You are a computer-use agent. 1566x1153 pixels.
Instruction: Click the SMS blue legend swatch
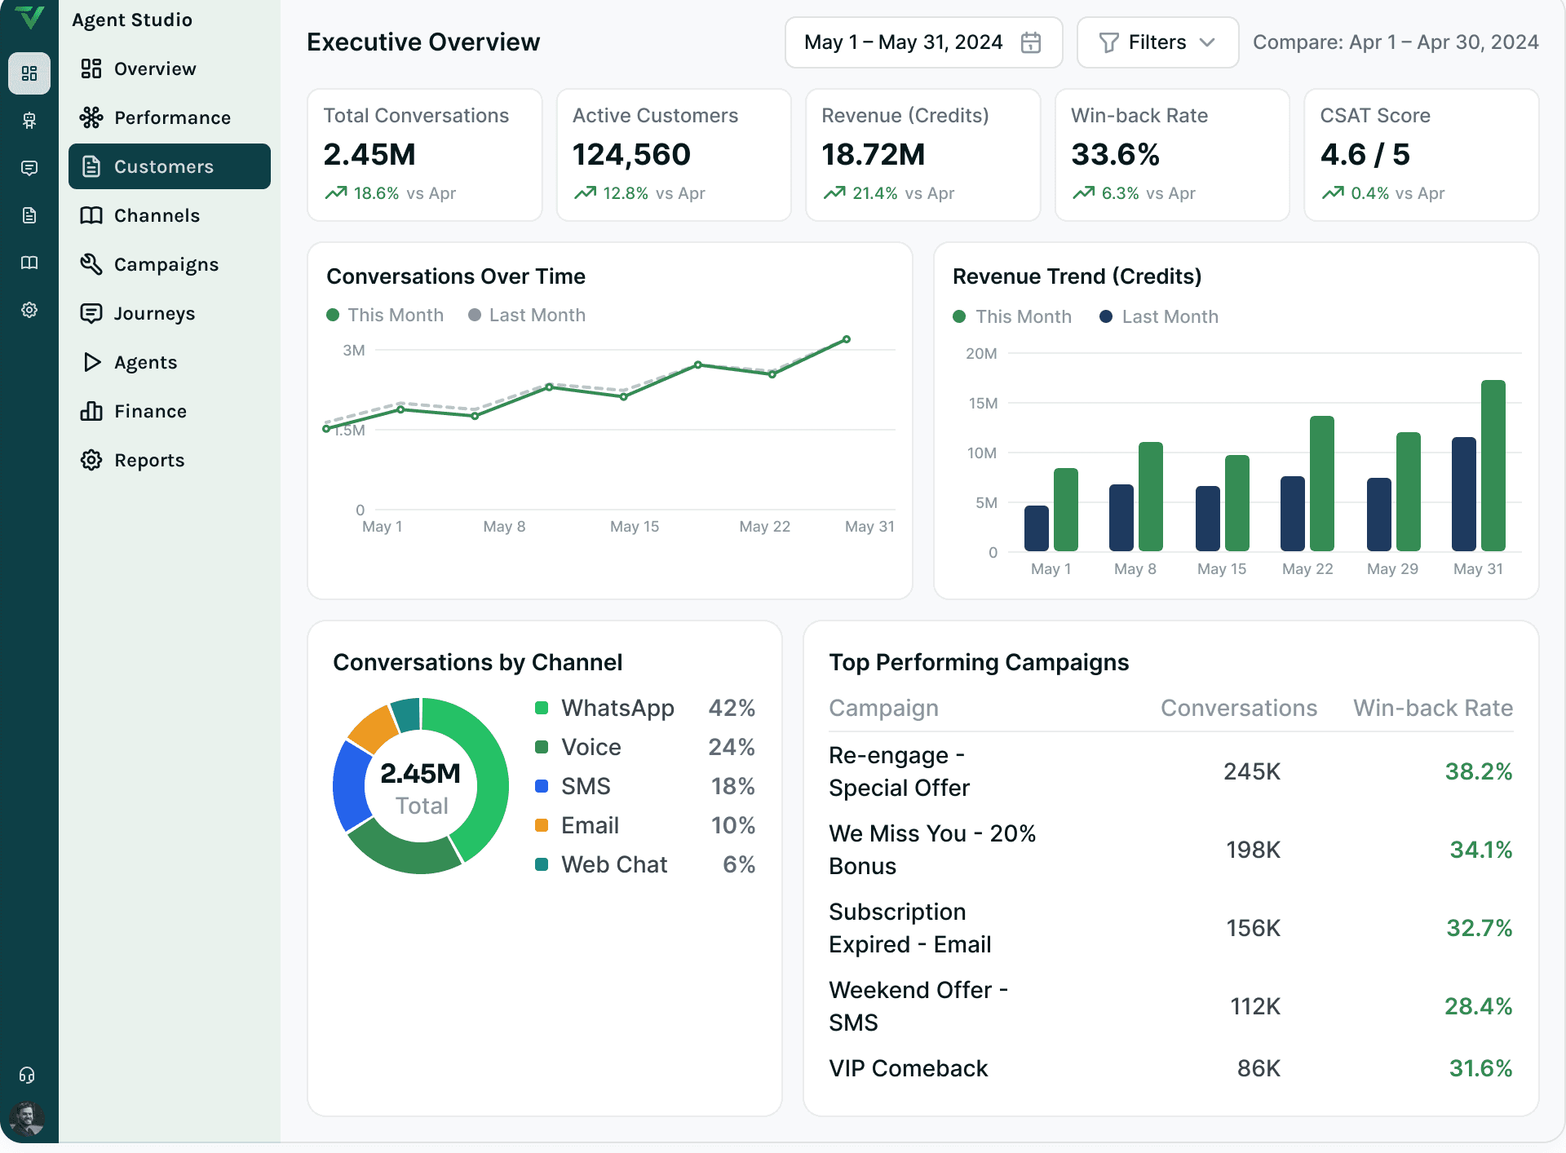click(x=542, y=786)
